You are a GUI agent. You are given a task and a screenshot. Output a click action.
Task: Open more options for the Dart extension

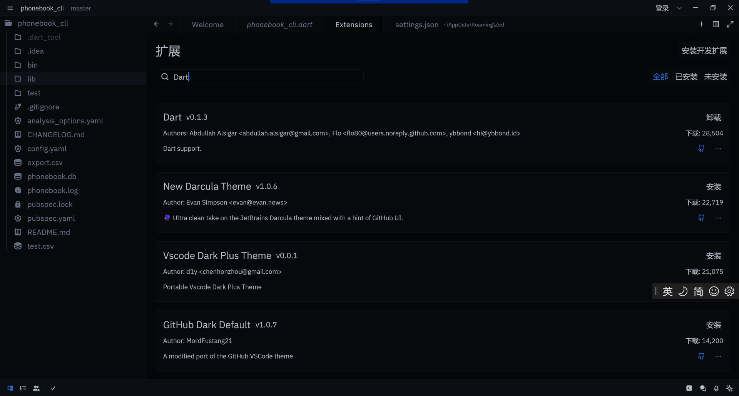pyautogui.click(x=718, y=149)
